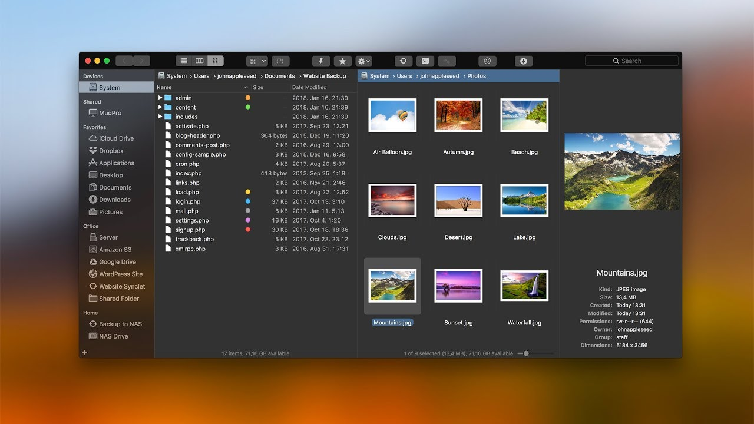Click the circular arrows Sync toolbar button
The image size is (754, 424).
tap(403, 61)
